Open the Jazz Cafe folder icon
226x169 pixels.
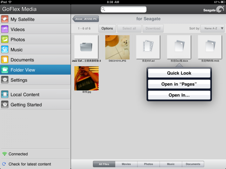point(86,47)
